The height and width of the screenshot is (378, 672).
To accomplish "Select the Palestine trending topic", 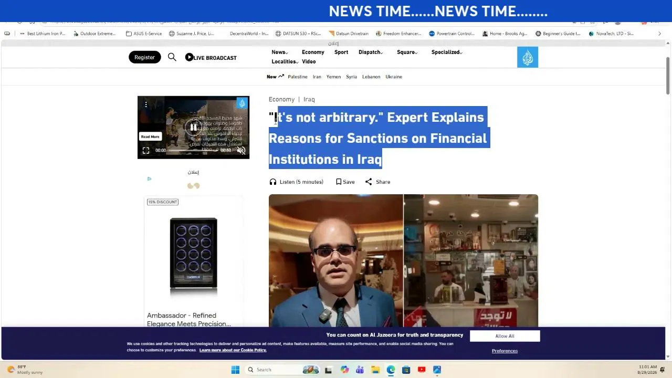I will tap(298, 77).
